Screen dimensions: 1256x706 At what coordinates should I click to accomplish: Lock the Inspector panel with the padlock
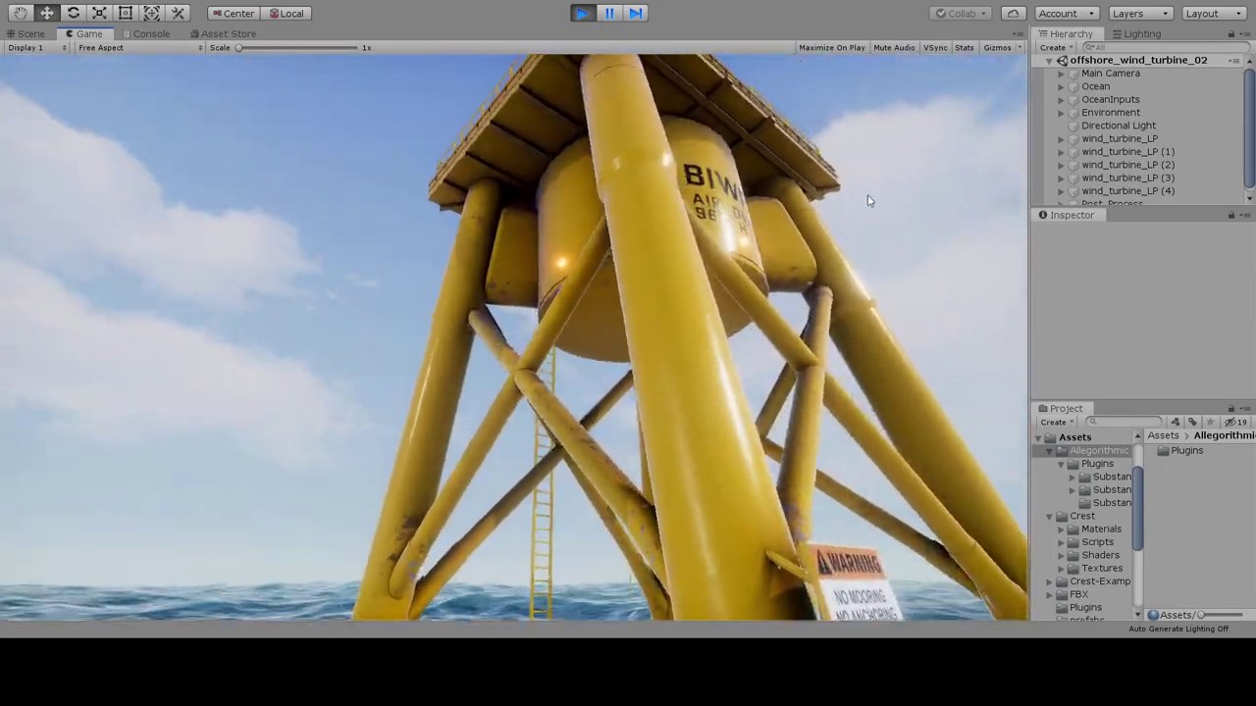1231,215
